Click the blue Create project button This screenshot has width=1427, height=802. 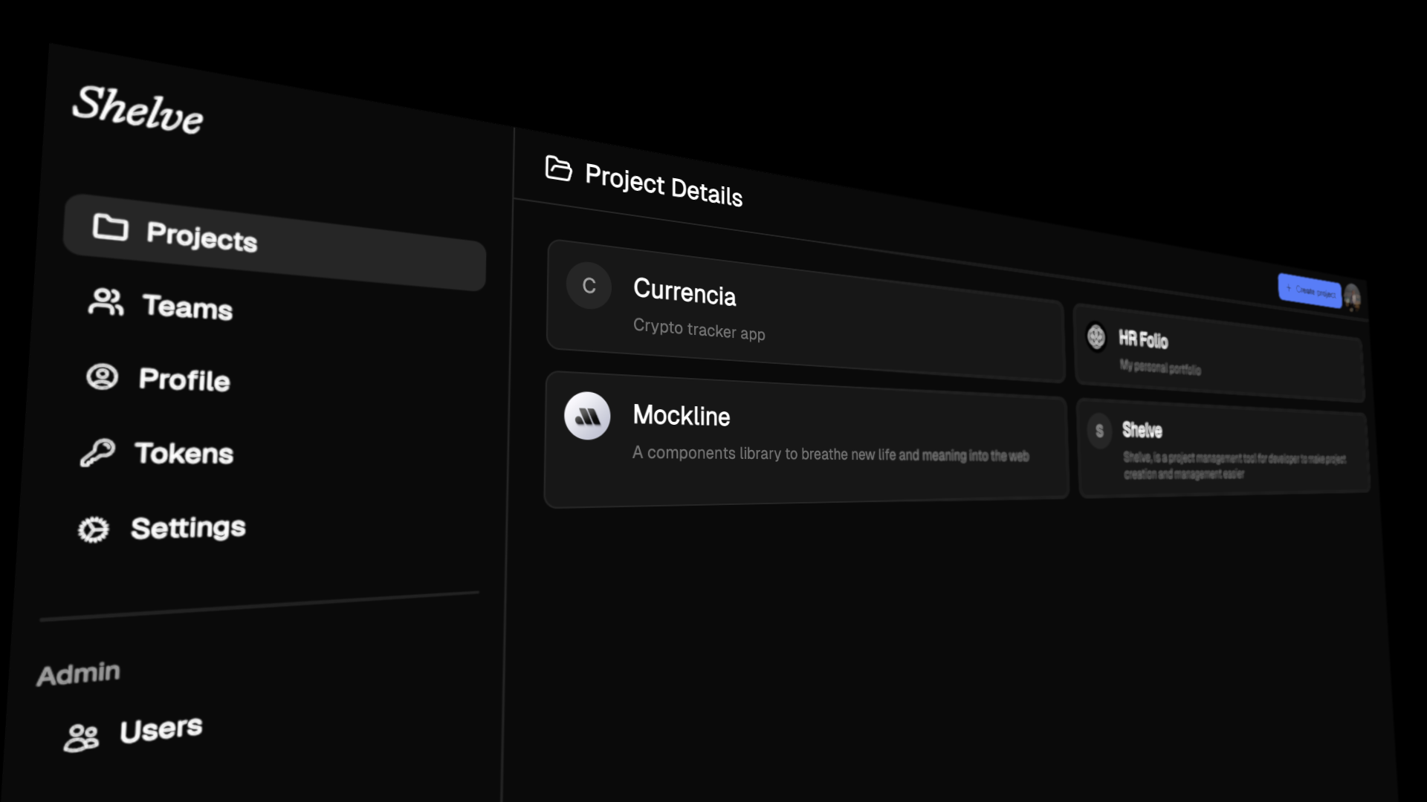click(x=1310, y=290)
